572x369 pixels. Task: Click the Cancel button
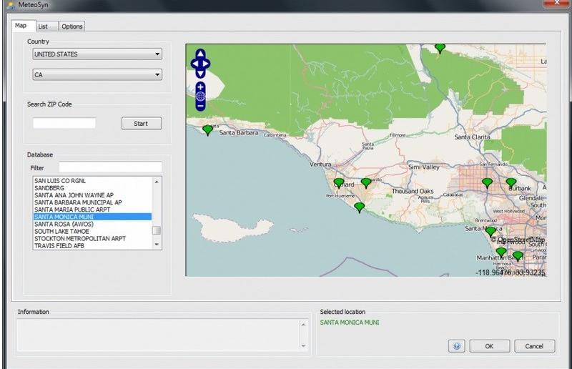(534, 346)
